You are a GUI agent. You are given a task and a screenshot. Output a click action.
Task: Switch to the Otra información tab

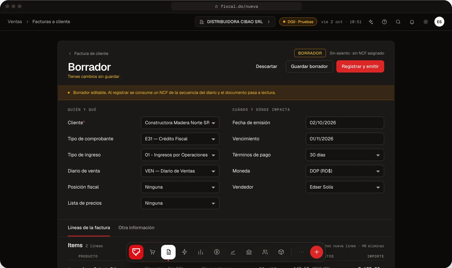[136, 228]
